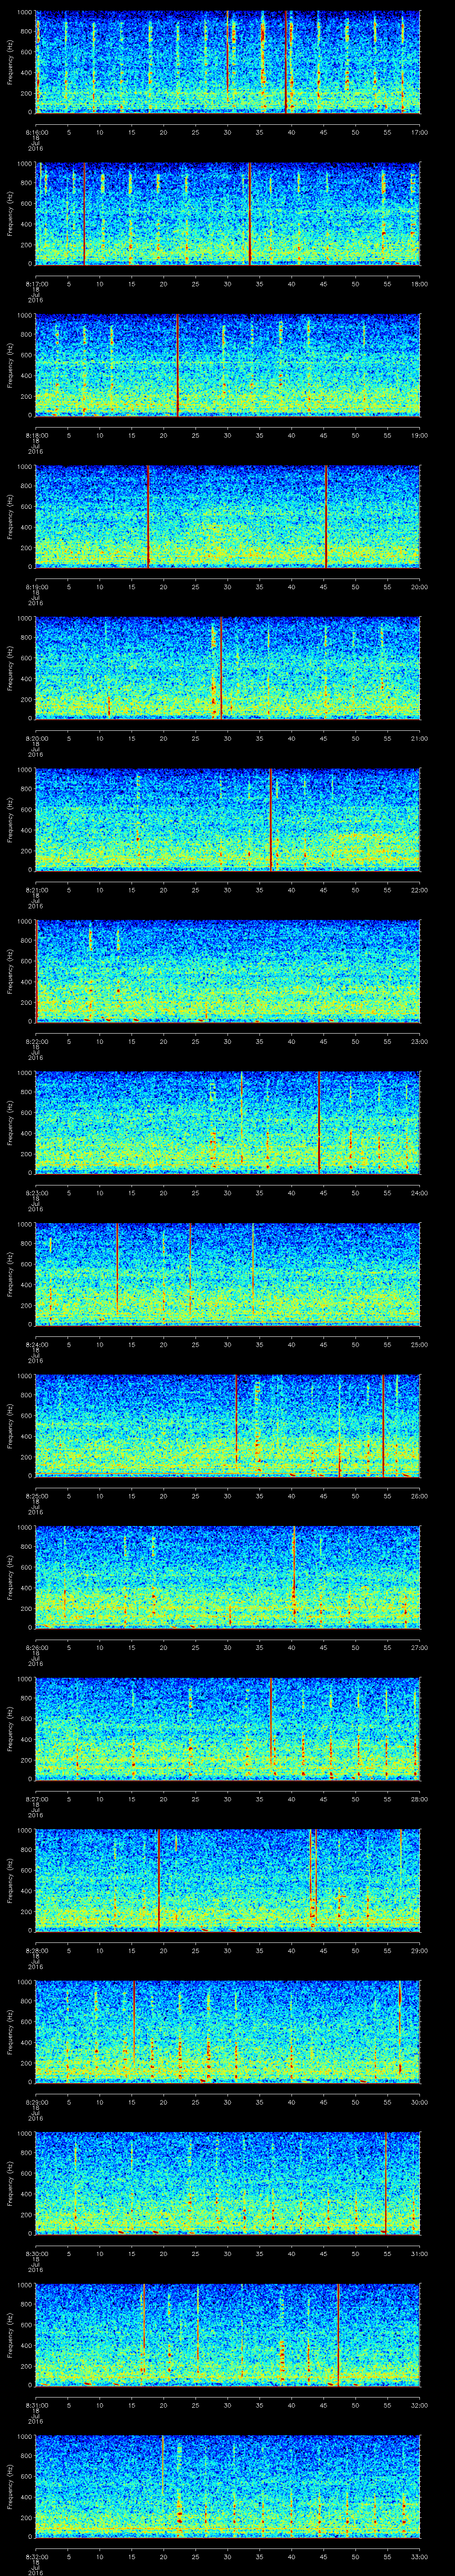
Task: Click the 8:23:00 start time label
Action: tap(36, 1192)
